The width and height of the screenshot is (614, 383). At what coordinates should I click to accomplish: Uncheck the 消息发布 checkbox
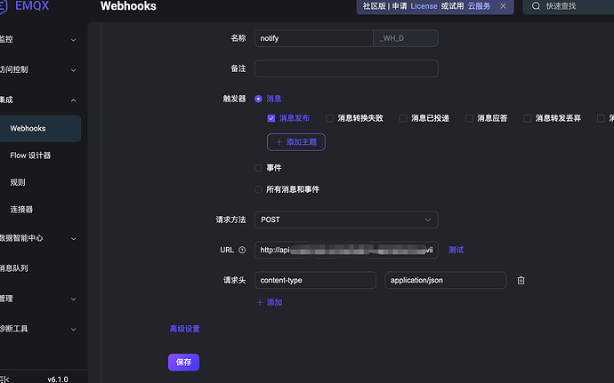[x=271, y=118]
